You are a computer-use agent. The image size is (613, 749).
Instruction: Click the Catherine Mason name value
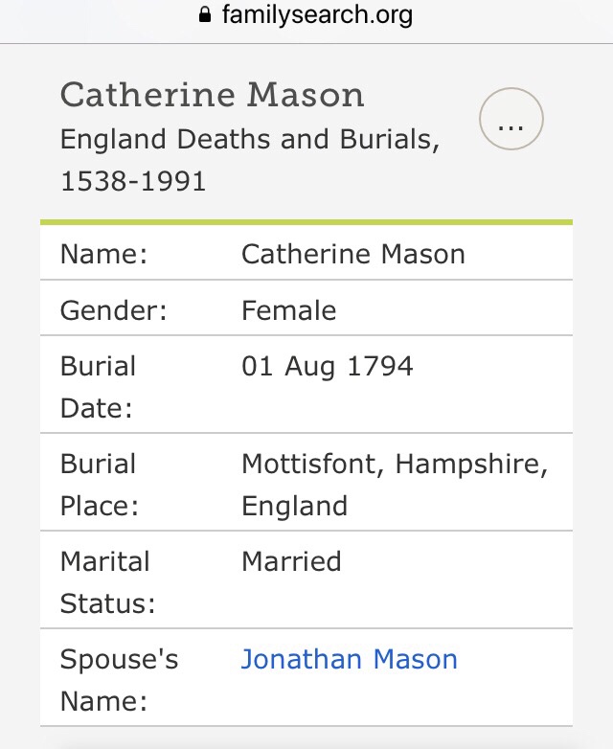pyautogui.click(x=352, y=254)
